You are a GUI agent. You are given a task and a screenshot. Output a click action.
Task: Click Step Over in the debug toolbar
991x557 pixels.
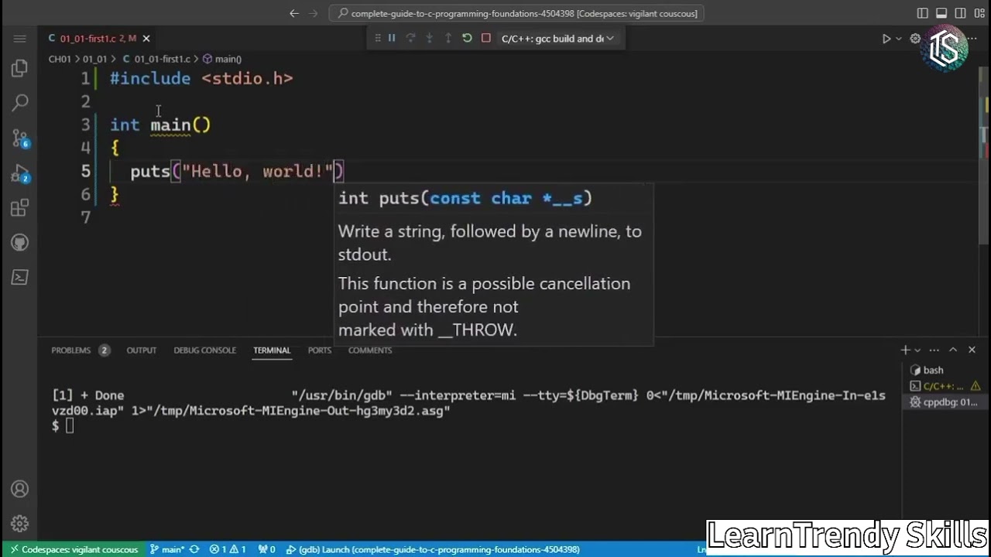[410, 38]
